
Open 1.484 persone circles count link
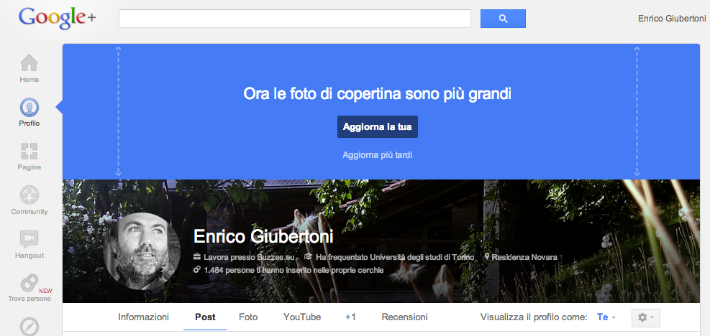click(294, 270)
